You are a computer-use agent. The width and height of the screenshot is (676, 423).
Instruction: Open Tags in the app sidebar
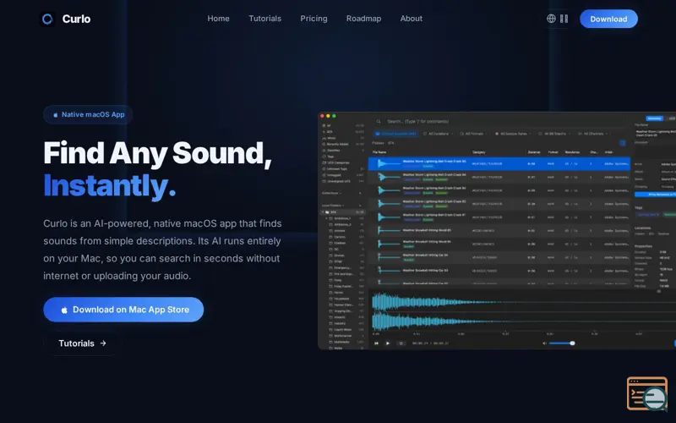(x=343, y=157)
